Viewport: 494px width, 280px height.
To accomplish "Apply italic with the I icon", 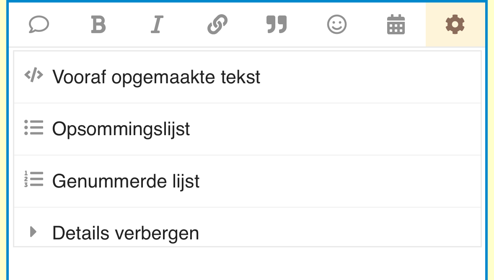I will [157, 24].
